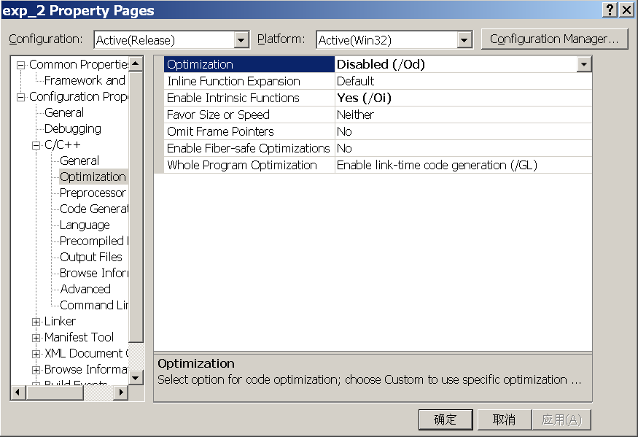Select the Preprocessor tree item

point(93,193)
